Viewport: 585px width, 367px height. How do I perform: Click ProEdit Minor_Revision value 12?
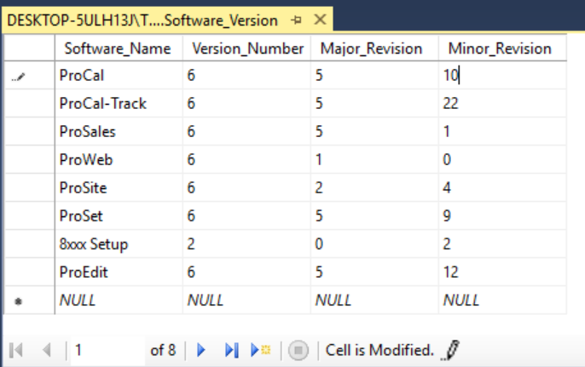(x=502, y=272)
